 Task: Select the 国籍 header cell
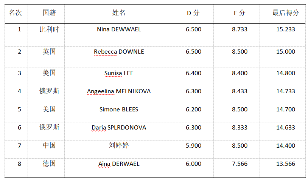[49, 13]
